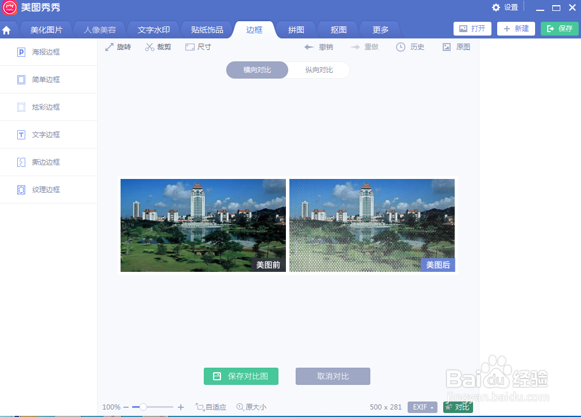581x417 pixels.
Task: Click the 500 x 281 dimensions text
Action: [x=386, y=407]
